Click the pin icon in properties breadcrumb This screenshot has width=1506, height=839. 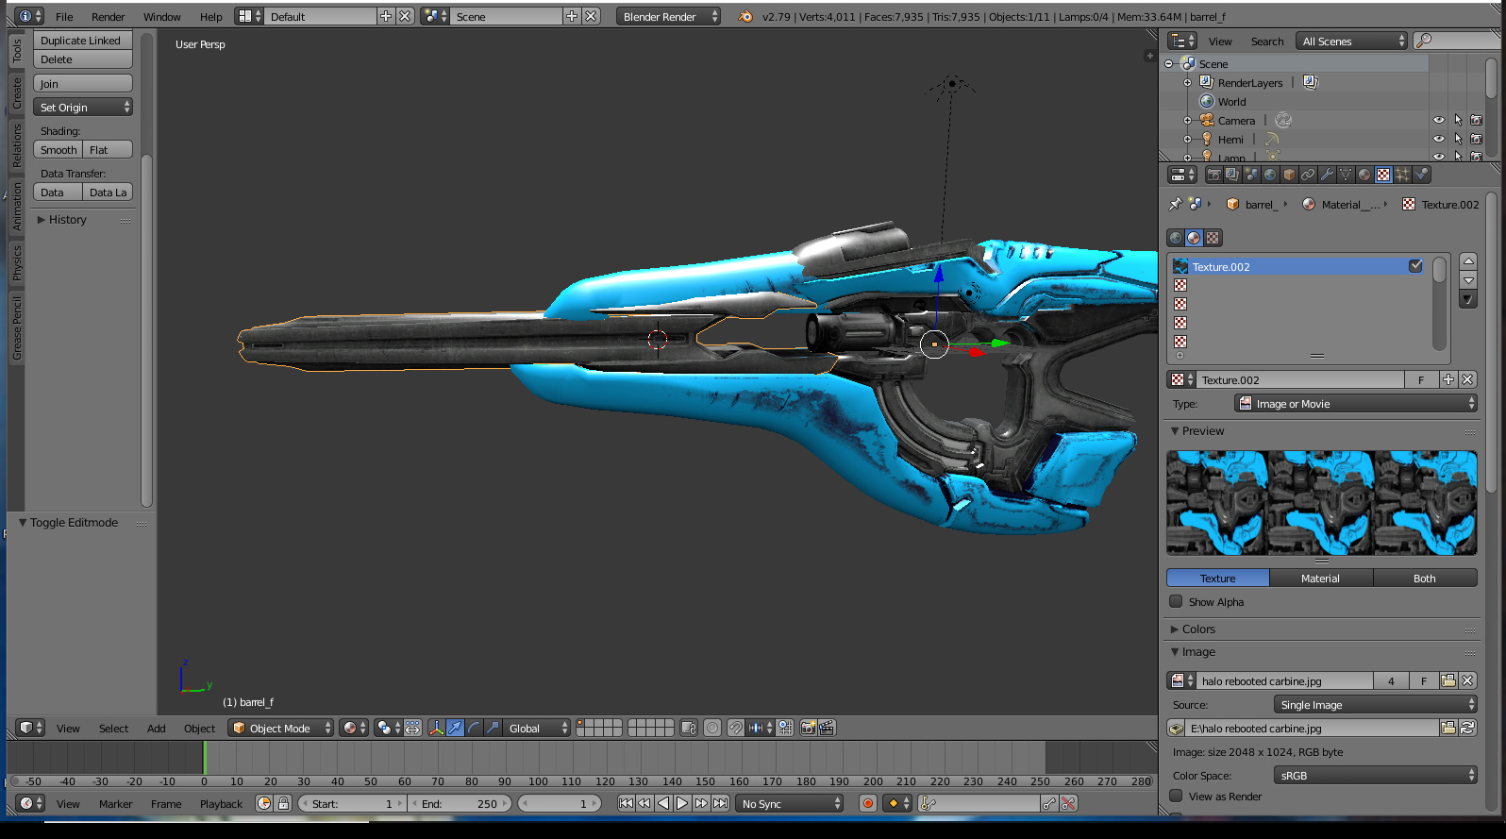click(x=1175, y=204)
